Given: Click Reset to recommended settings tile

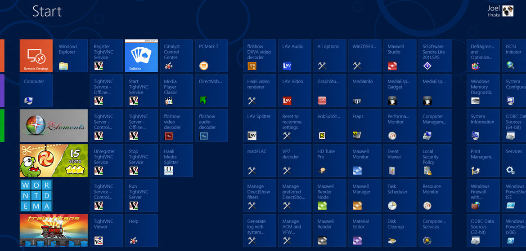Looking at the screenshot, I should pyautogui.click(x=295, y=126).
